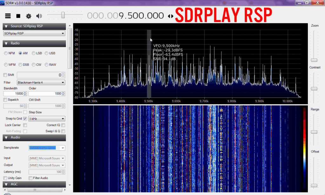Enable the Lock Carrier checkbox
Viewport: 325px width, 195px height.
(25, 125)
